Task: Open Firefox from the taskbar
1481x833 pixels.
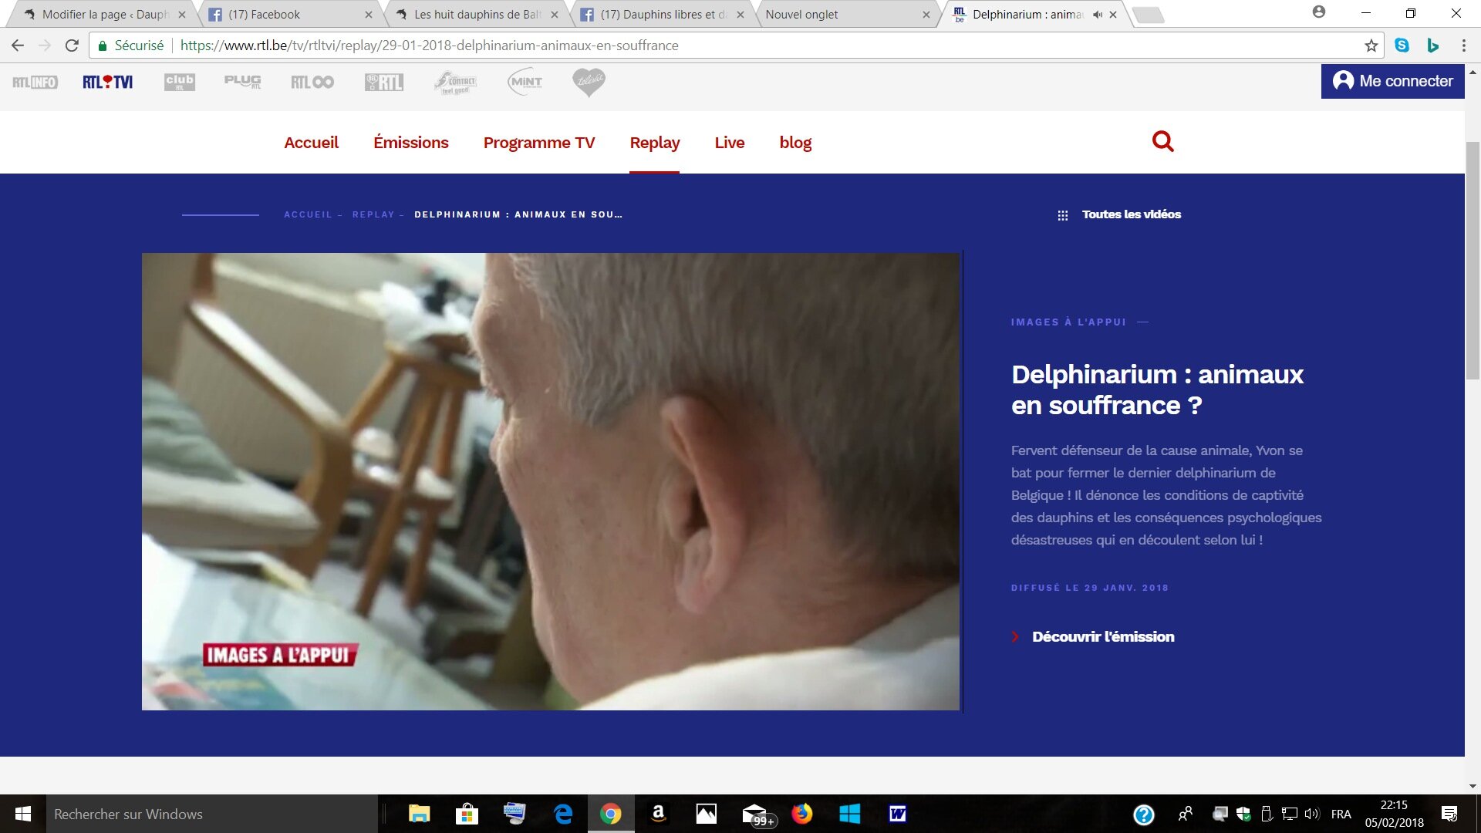Action: [x=801, y=814]
